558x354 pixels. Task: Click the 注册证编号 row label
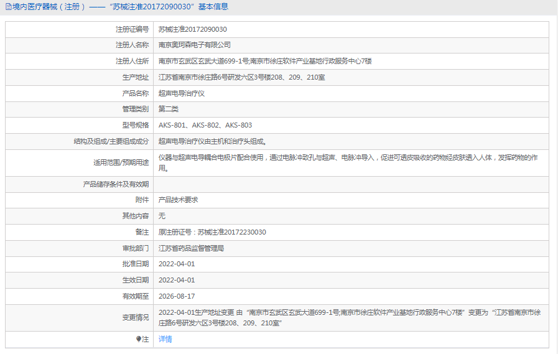[x=132, y=29]
